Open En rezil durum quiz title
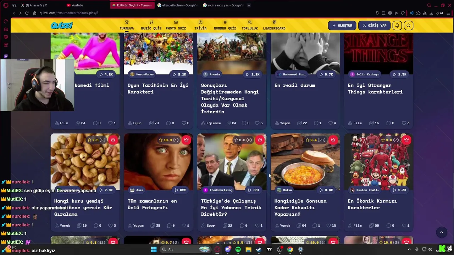Screen dimensions: 454x255 coord(295,85)
